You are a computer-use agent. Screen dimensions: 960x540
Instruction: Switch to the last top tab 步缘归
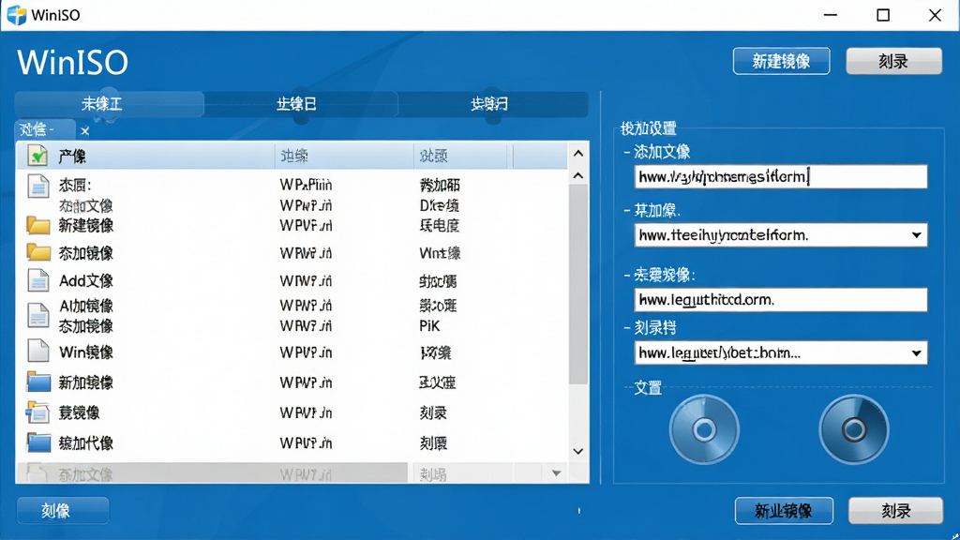pos(493,104)
